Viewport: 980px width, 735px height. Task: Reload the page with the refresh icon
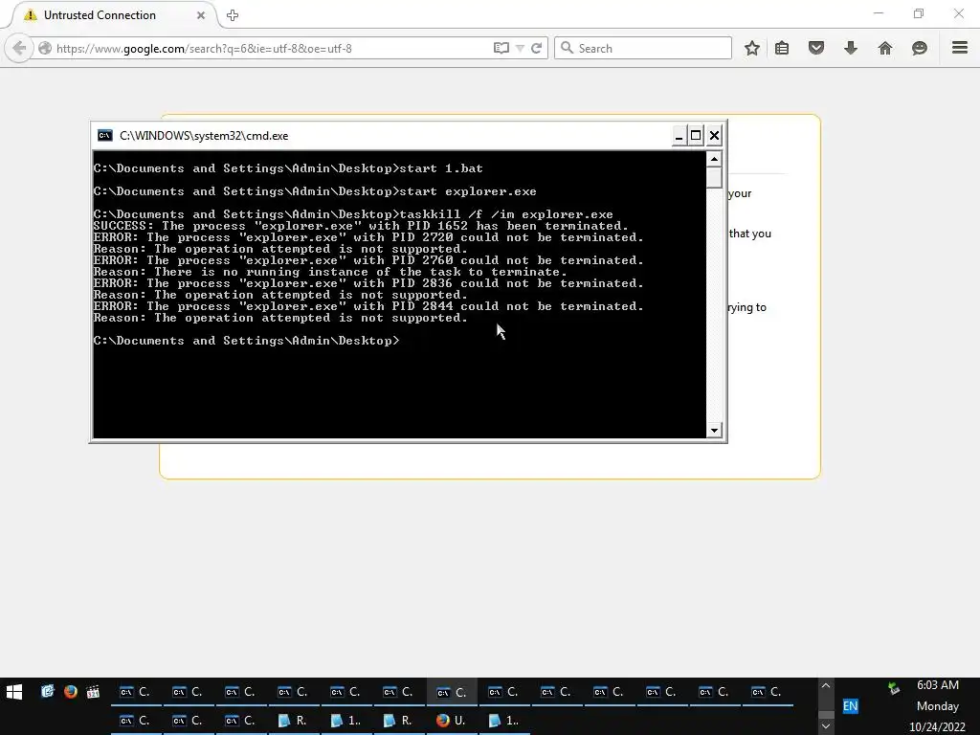(x=536, y=48)
